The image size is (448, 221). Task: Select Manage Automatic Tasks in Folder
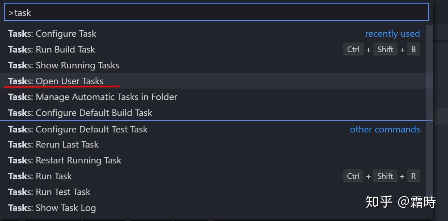coord(92,97)
